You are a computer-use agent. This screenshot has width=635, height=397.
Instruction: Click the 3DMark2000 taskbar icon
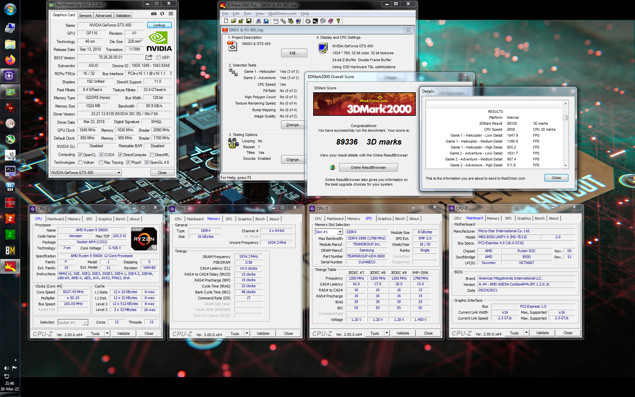(x=10, y=266)
